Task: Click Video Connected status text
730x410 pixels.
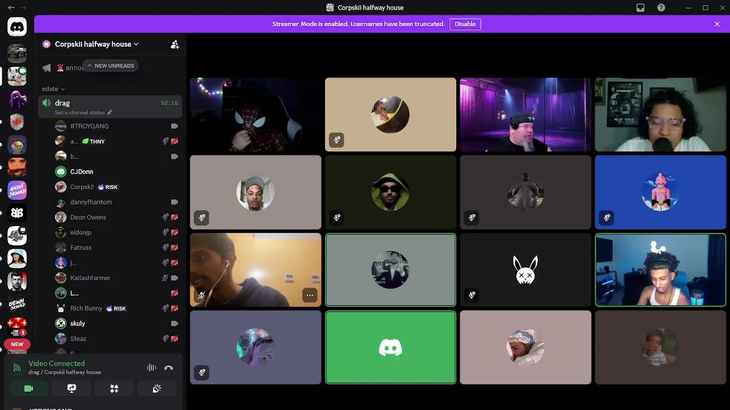Action: pos(56,363)
